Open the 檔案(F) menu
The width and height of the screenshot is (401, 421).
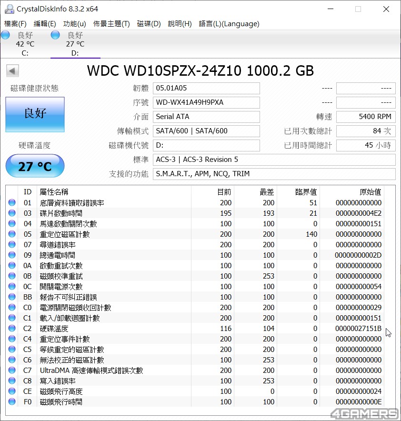click(x=15, y=24)
